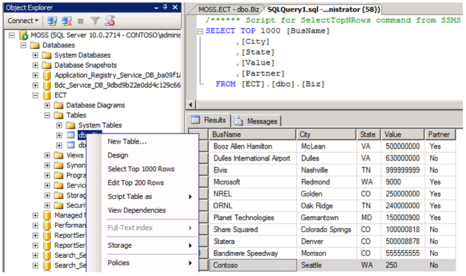
Task: Select the MOSS server node icon
Action: click(23, 35)
